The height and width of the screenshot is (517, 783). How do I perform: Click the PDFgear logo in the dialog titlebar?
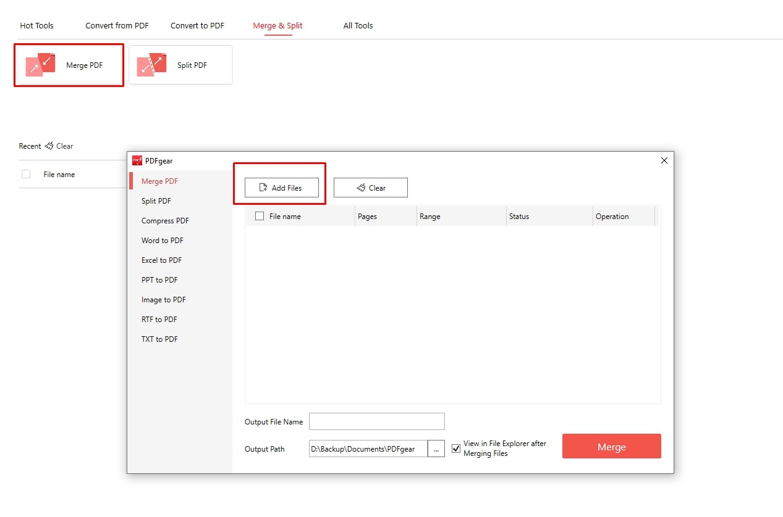(138, 160)
